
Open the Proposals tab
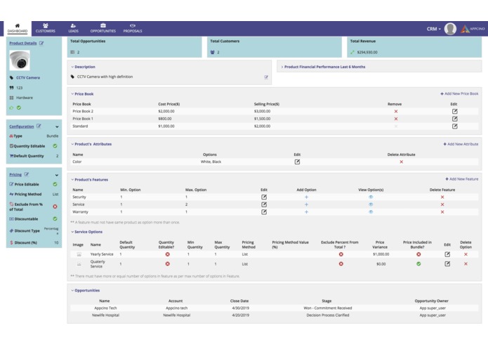tap(133, 28)
